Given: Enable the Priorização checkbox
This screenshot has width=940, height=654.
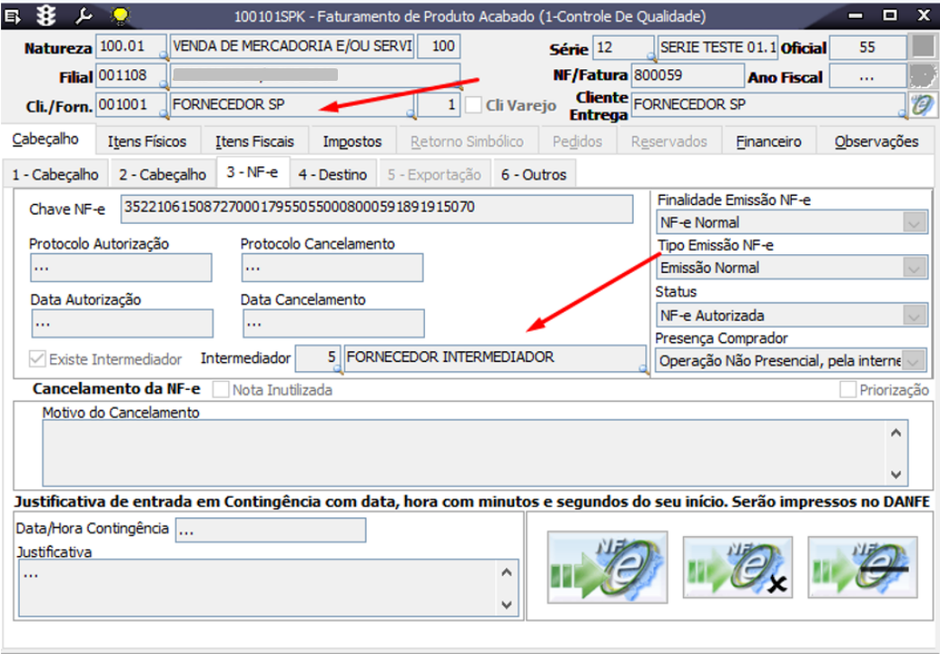Looking at the screenshot, I should pos(847,390).
